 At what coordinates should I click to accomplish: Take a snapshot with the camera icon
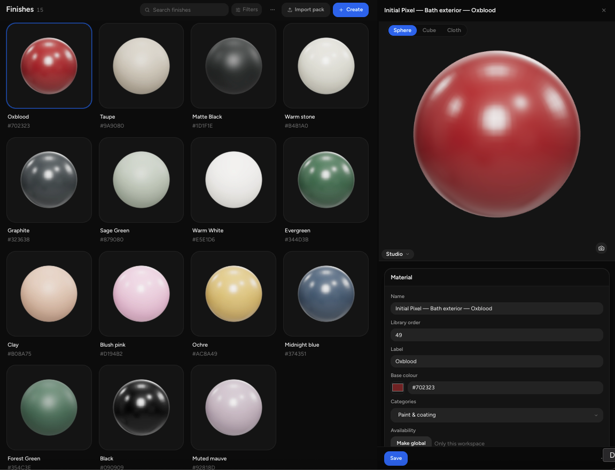click(601, 248)
